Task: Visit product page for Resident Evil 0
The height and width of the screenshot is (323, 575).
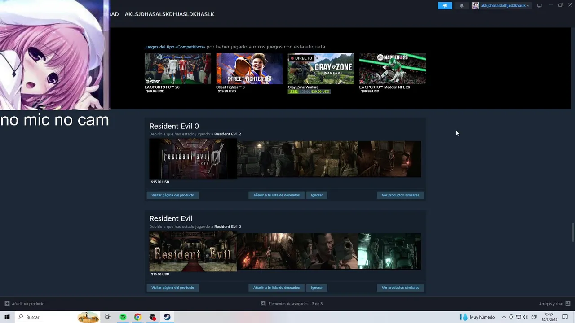Action: click(172, 195)
